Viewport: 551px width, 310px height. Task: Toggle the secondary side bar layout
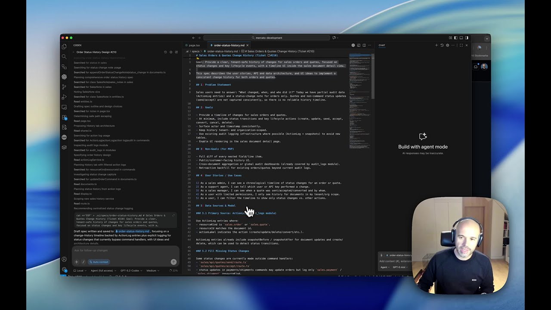pos(467,38)
